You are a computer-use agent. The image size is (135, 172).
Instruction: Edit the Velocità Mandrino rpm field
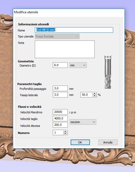pyautogui.click(x=60, y=112)
